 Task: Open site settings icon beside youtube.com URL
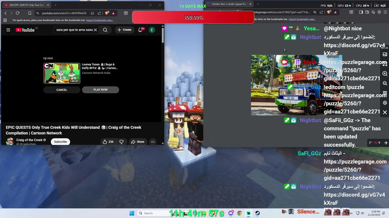(x=37, y=13)
